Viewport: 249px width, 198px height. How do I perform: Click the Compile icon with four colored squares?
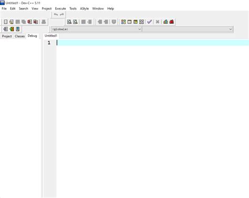pyautogui.click(x=123, y=22)
